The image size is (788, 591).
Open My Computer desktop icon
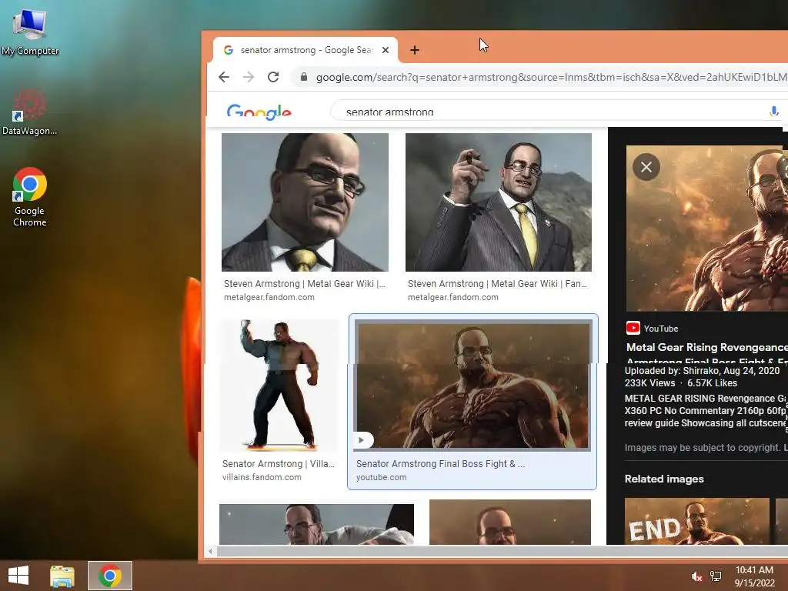[30, 32]
